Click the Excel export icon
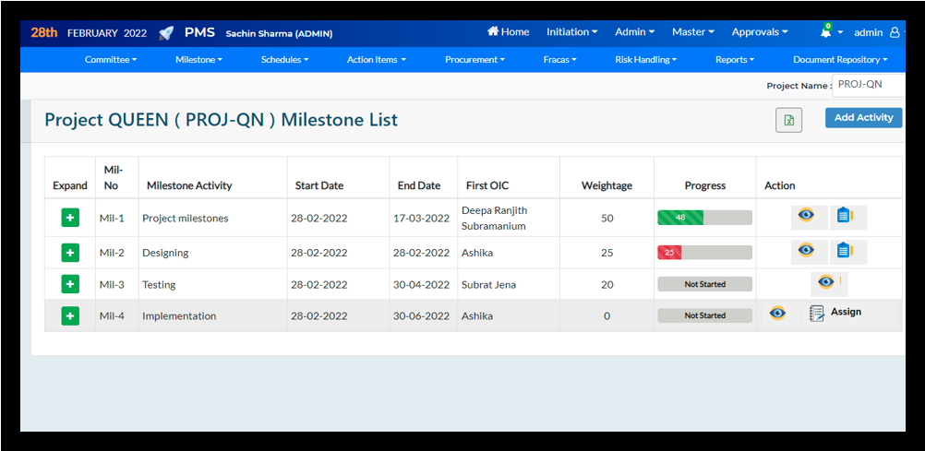The width and height of the screenshot is (925, 451). point(788,120)
